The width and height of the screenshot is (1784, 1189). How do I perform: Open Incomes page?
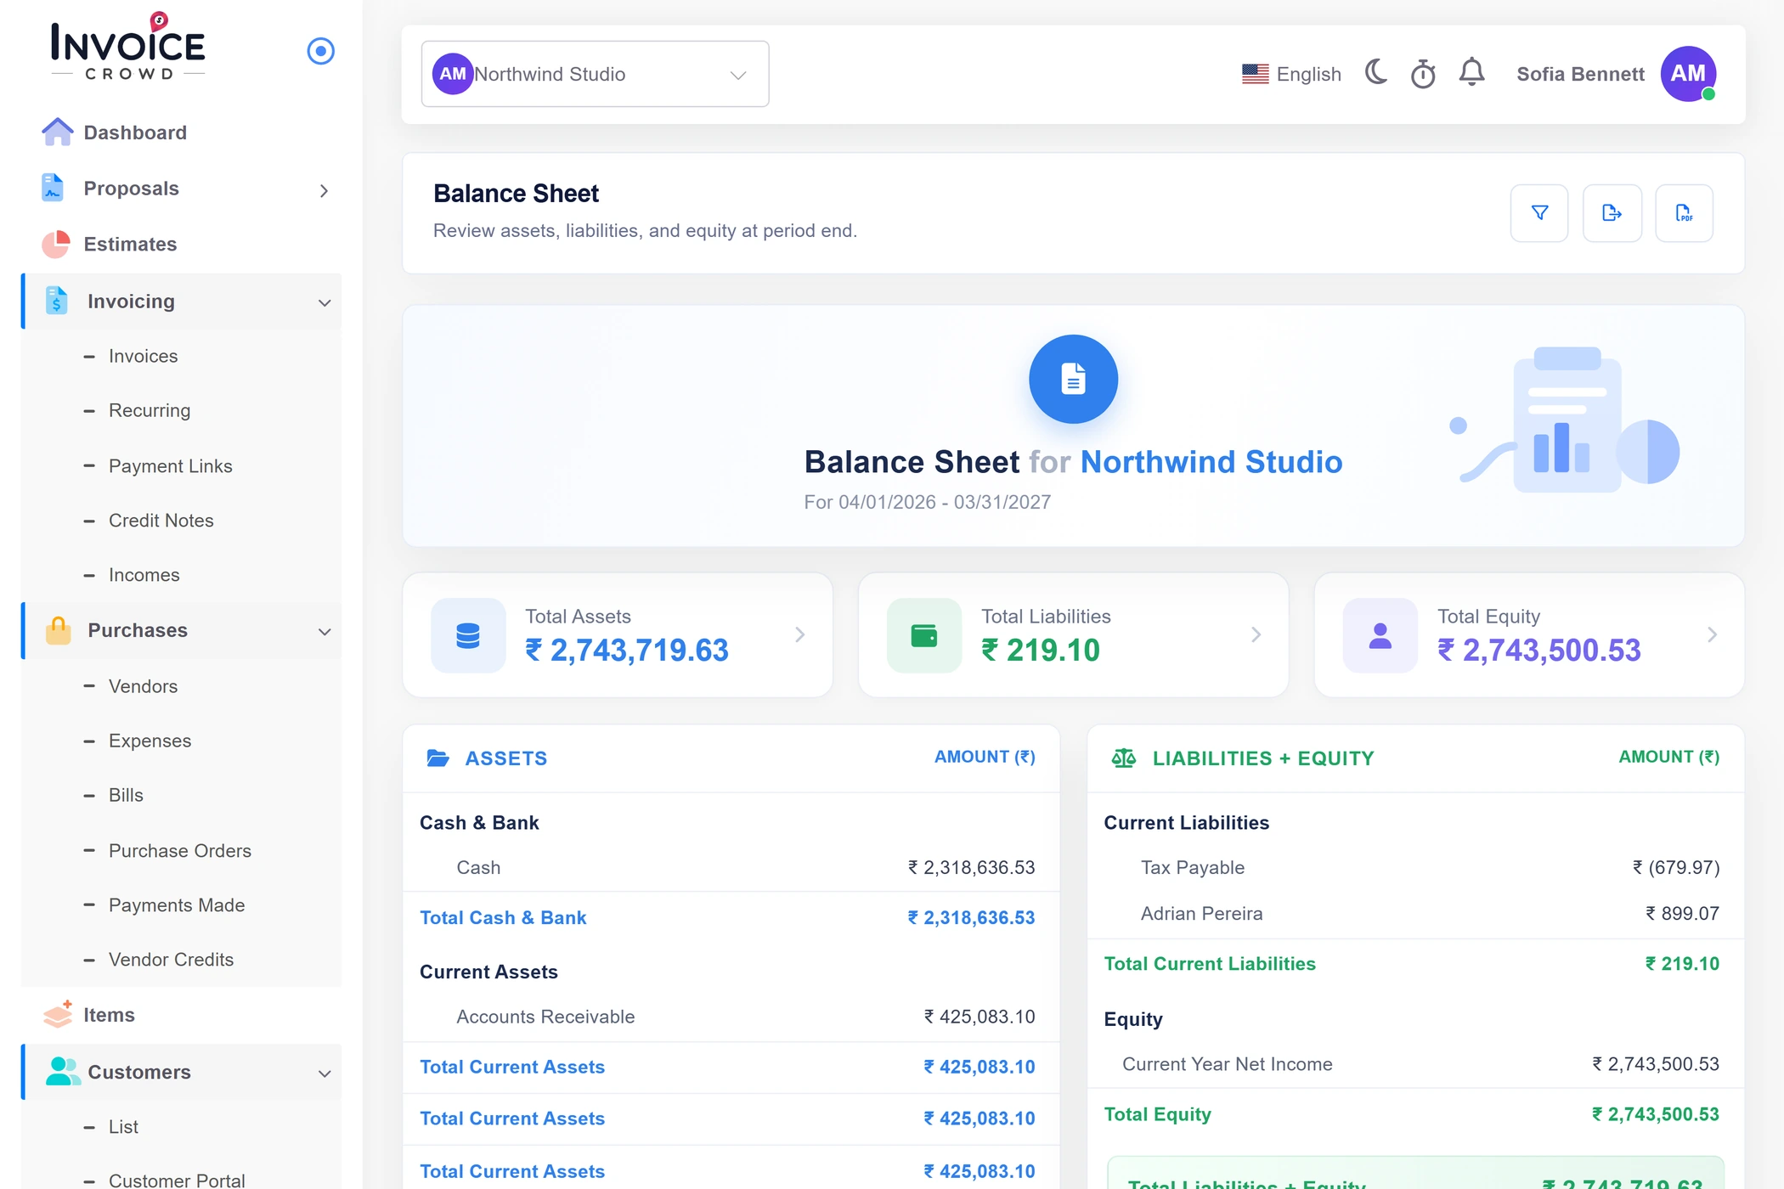coord(144,575)
